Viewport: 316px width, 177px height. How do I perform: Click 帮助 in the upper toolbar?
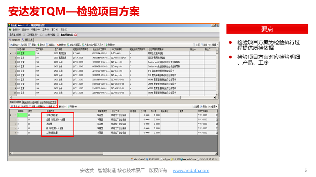pos(204,45)
